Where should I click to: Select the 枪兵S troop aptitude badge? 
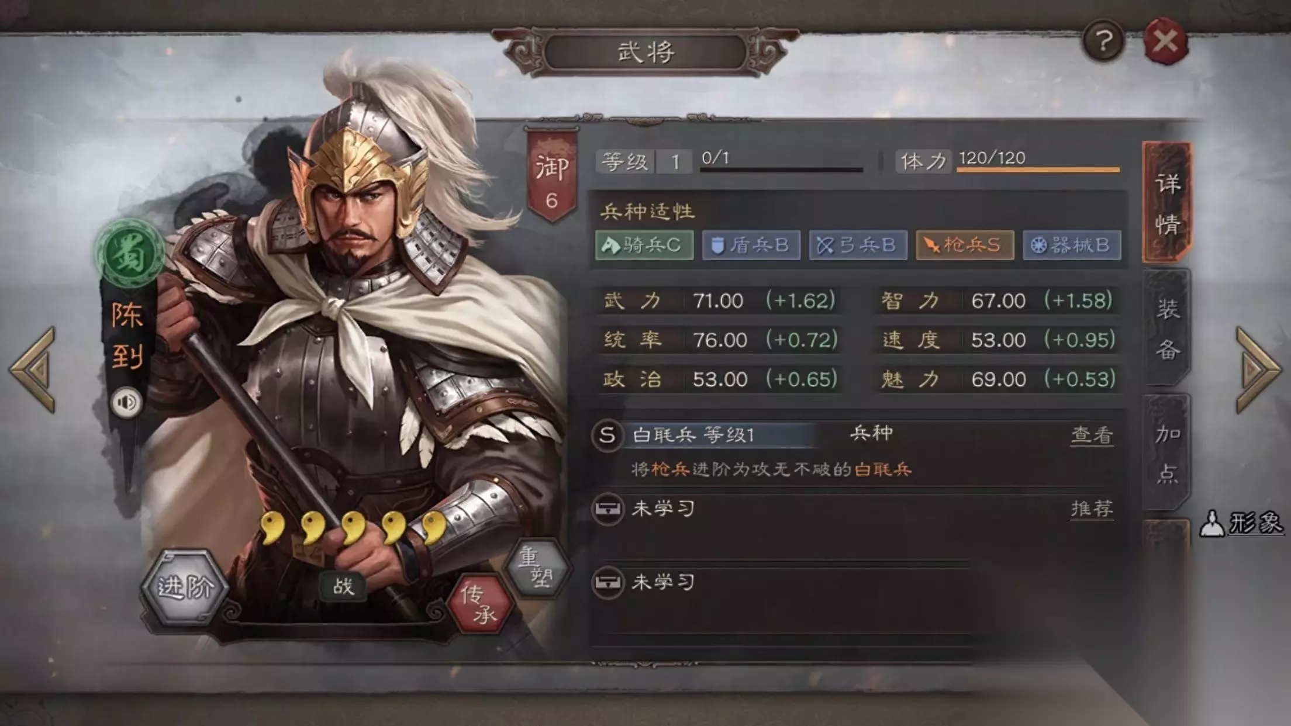click(x=964, y=245)
